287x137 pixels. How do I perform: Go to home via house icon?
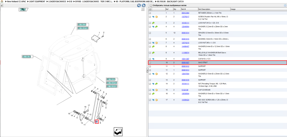coord(2,1)
